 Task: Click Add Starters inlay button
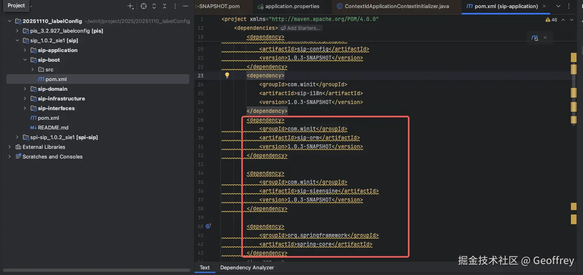coord(301,28)
